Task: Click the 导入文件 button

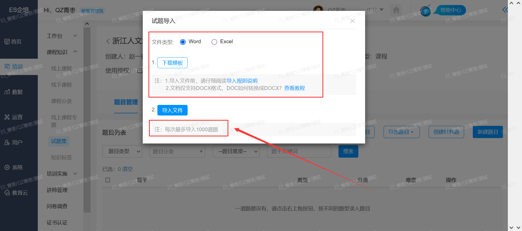Action: click(172, 110)
